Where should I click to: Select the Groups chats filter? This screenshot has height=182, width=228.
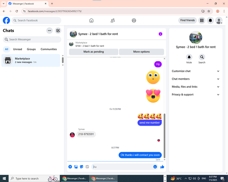pos(31,49)
